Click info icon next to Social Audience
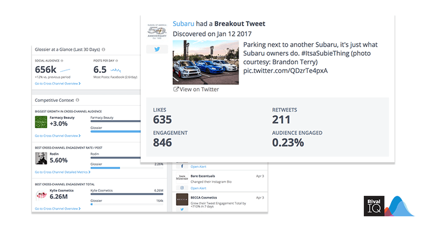427x226 pixels. (62, 61)
